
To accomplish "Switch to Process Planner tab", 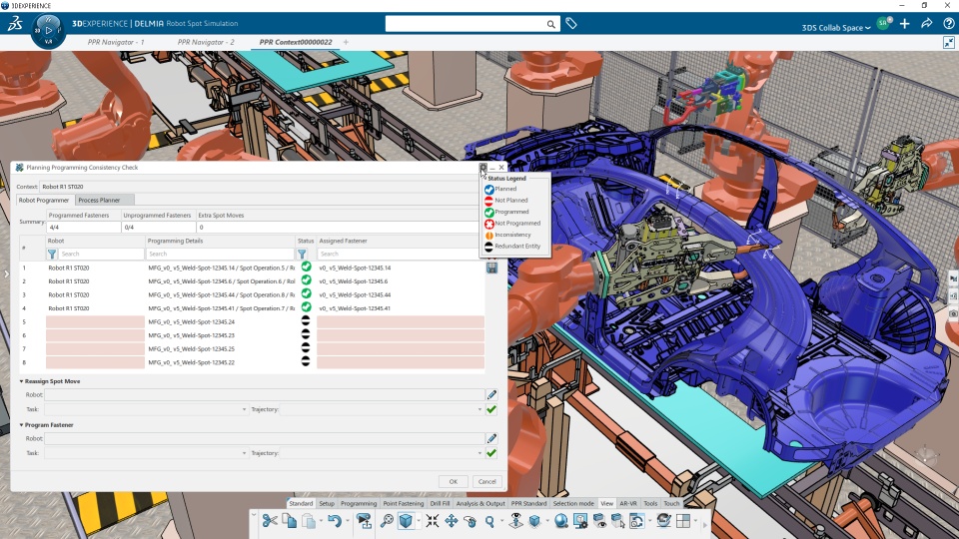I will click(x=105, y=200).
